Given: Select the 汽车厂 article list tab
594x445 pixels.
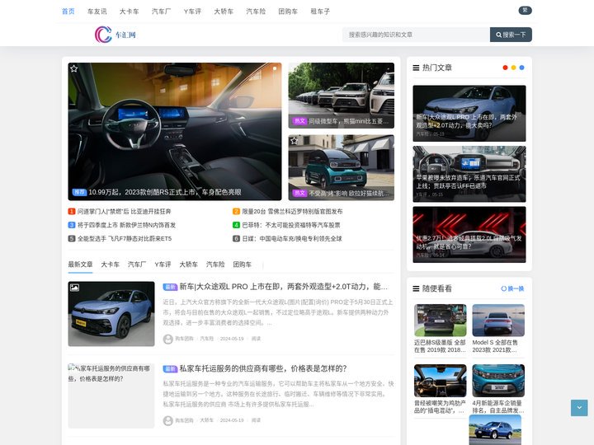Looking at the screenshot, I should coord(137,265).
